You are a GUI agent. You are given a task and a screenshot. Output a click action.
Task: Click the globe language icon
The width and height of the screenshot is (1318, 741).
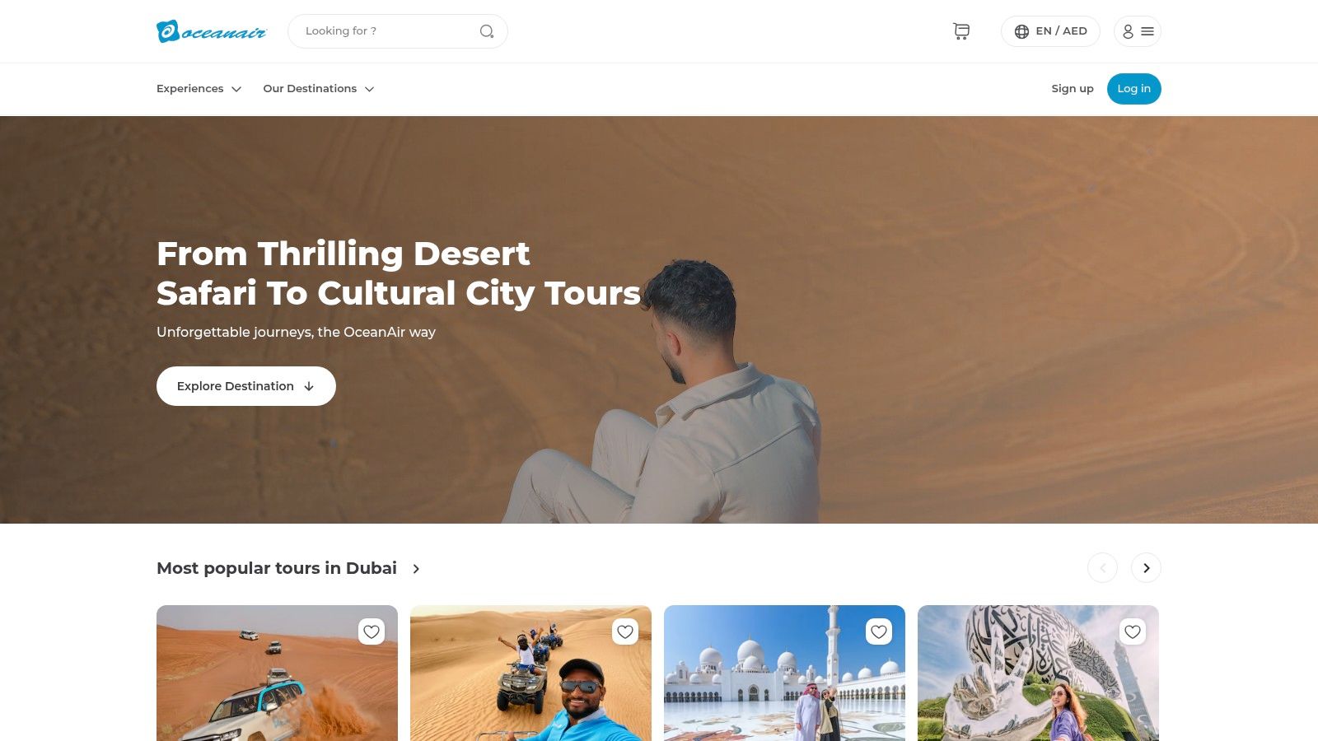[1021, 31]
